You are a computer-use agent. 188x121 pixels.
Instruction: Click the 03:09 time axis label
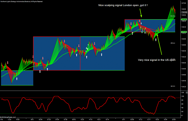[x=132, y=119]
